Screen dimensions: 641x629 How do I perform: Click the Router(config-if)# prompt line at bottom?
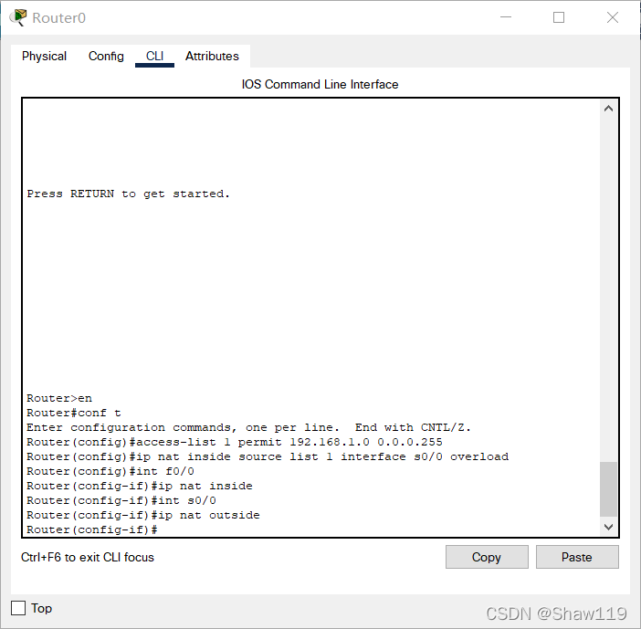tap(92, 529)
